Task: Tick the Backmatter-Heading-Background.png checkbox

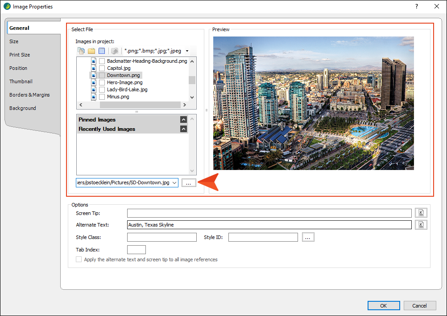Action: 102,61
